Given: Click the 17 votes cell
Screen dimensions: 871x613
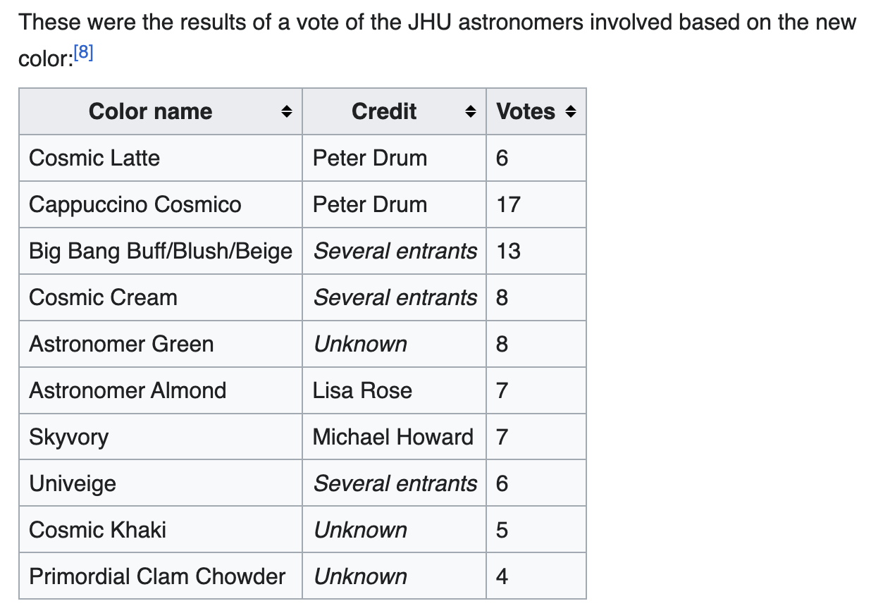Looking at the screenshot, I should (x=508, y=204).
